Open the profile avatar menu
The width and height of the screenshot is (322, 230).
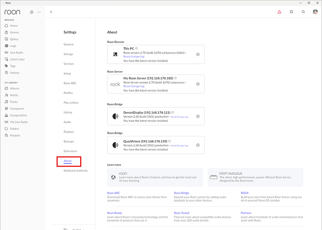coord(315,12)
